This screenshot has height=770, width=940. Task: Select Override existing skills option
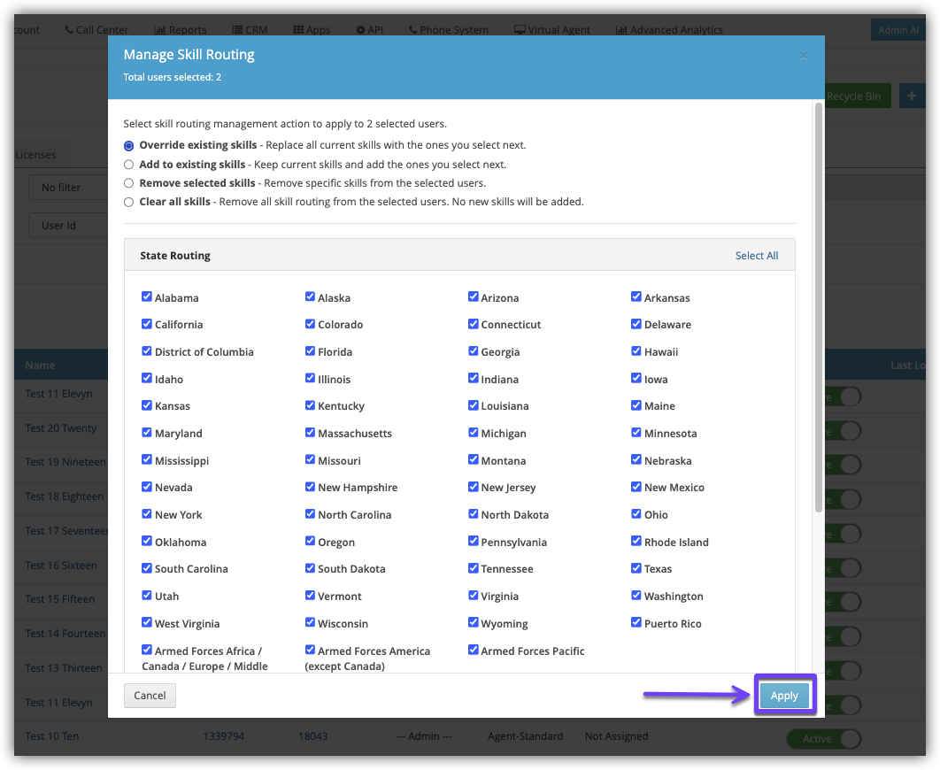coord(128,146)
